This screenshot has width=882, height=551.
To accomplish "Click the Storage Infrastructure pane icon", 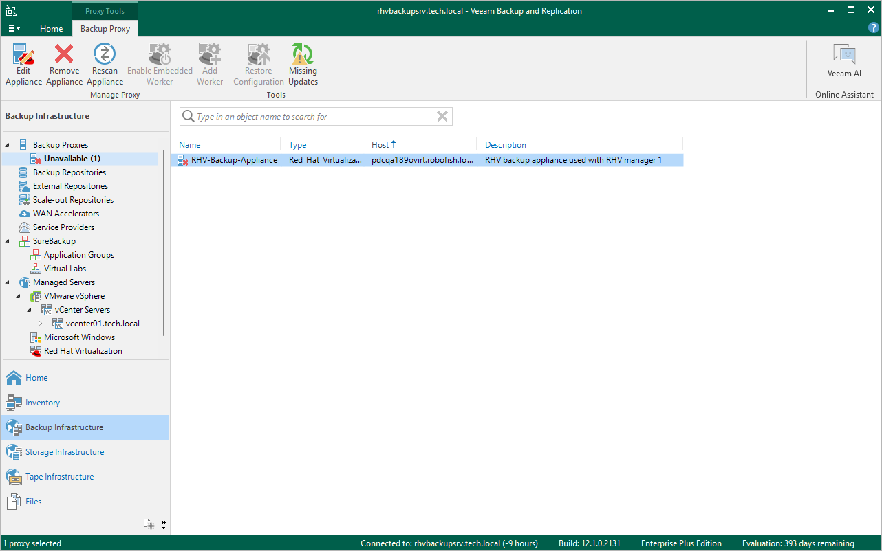I will (14, 452).
